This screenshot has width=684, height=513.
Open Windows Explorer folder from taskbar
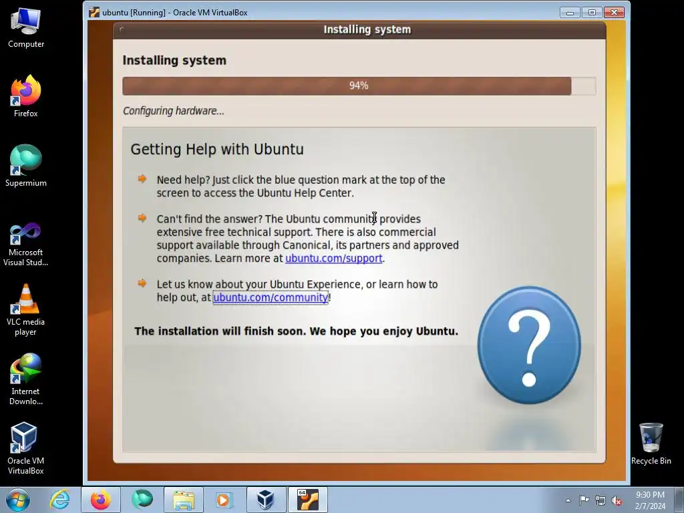[x=184, y=500]
